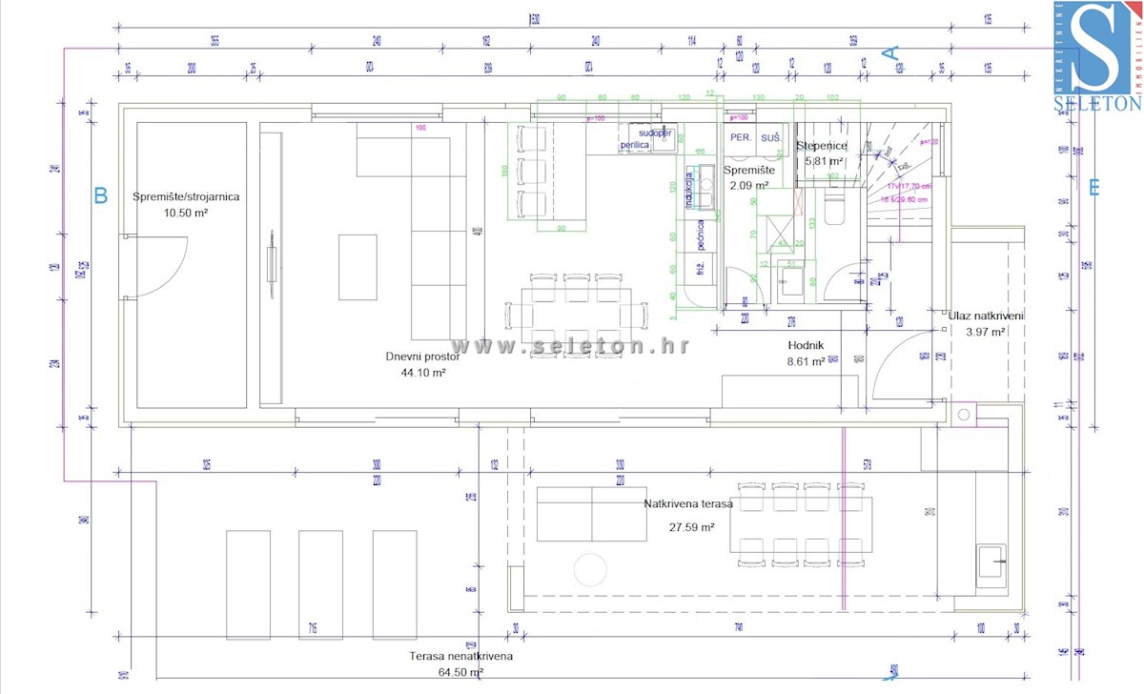Click the round table on Terasa nenatkrivena
This screenshot has height=694, width=1144.
coord(589,569)
